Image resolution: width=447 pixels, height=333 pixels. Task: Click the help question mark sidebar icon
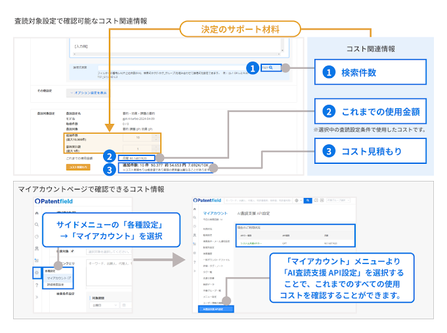coord(37,285)
